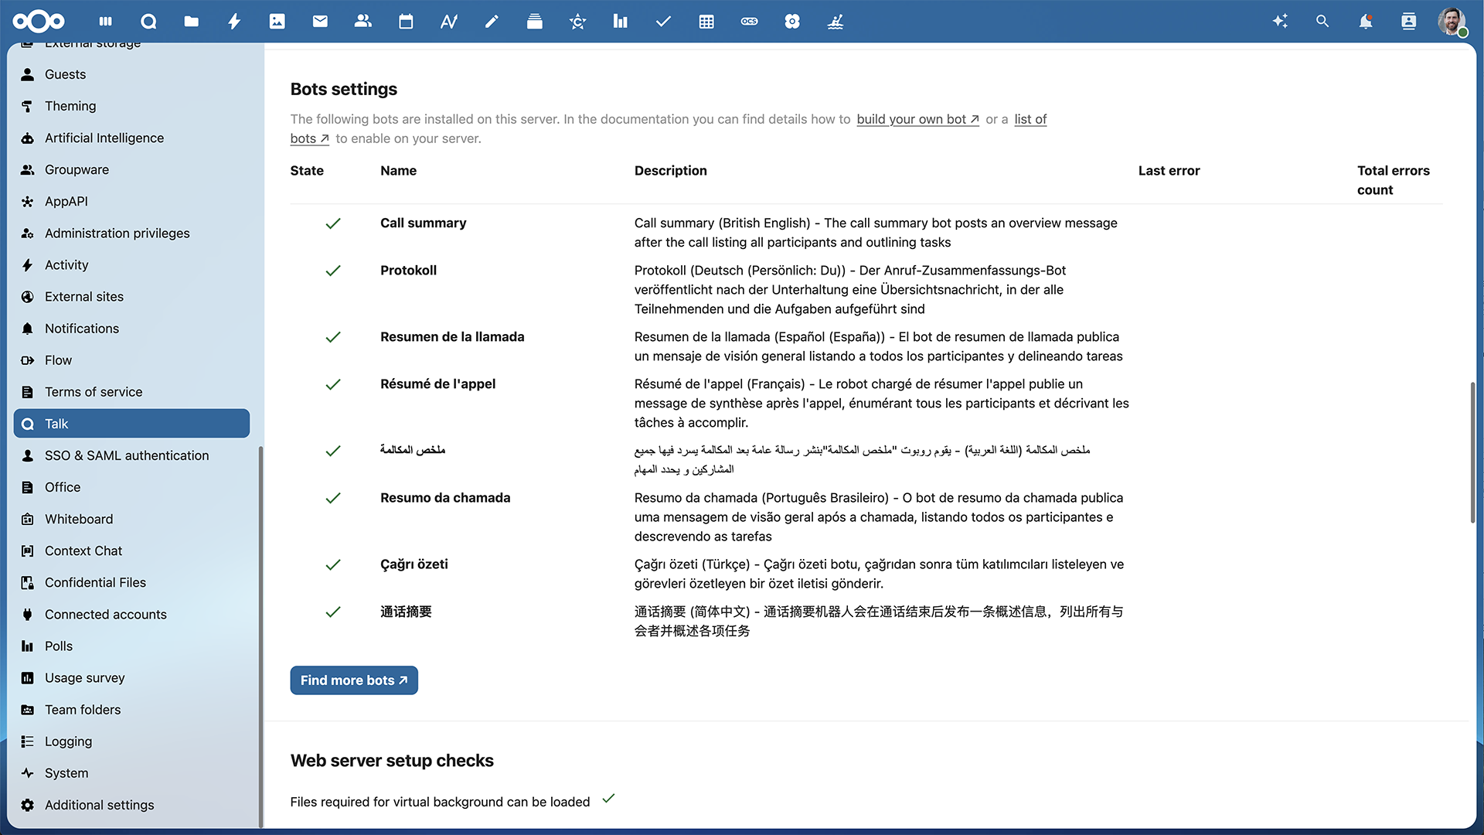
Task: Open Whiteboard settings
Action: 131,519
